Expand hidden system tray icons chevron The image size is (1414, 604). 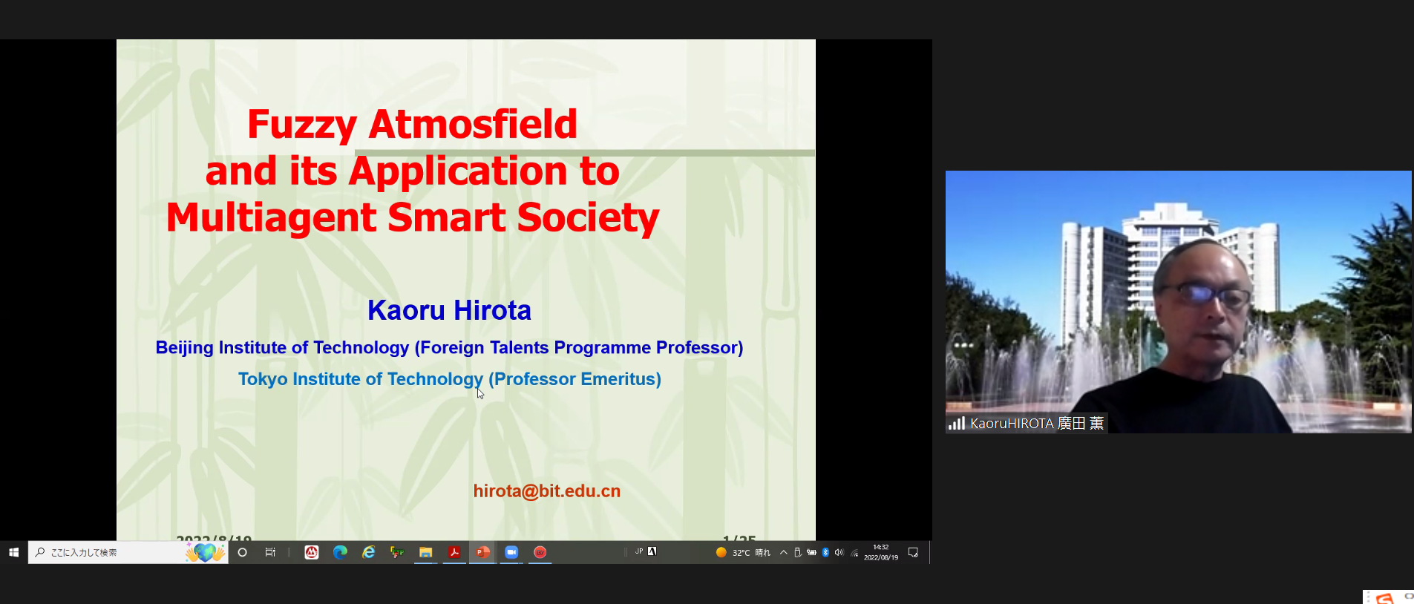click(784, 552)
